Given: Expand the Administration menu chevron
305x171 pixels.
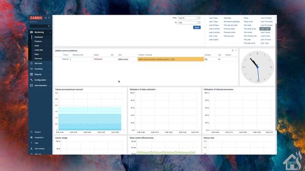Looking at the screenshot, I should tap(50, 85).
